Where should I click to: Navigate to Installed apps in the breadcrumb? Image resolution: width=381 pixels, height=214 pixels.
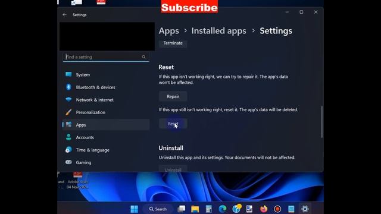[218, 31]
